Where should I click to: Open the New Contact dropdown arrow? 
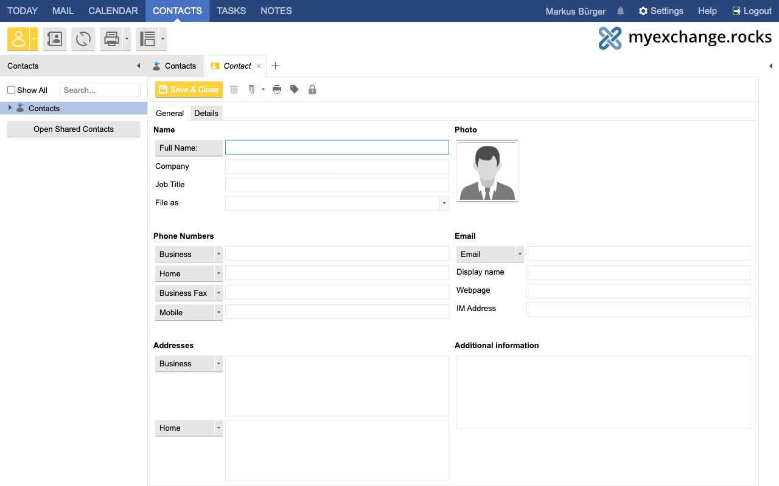coord(34,39)
